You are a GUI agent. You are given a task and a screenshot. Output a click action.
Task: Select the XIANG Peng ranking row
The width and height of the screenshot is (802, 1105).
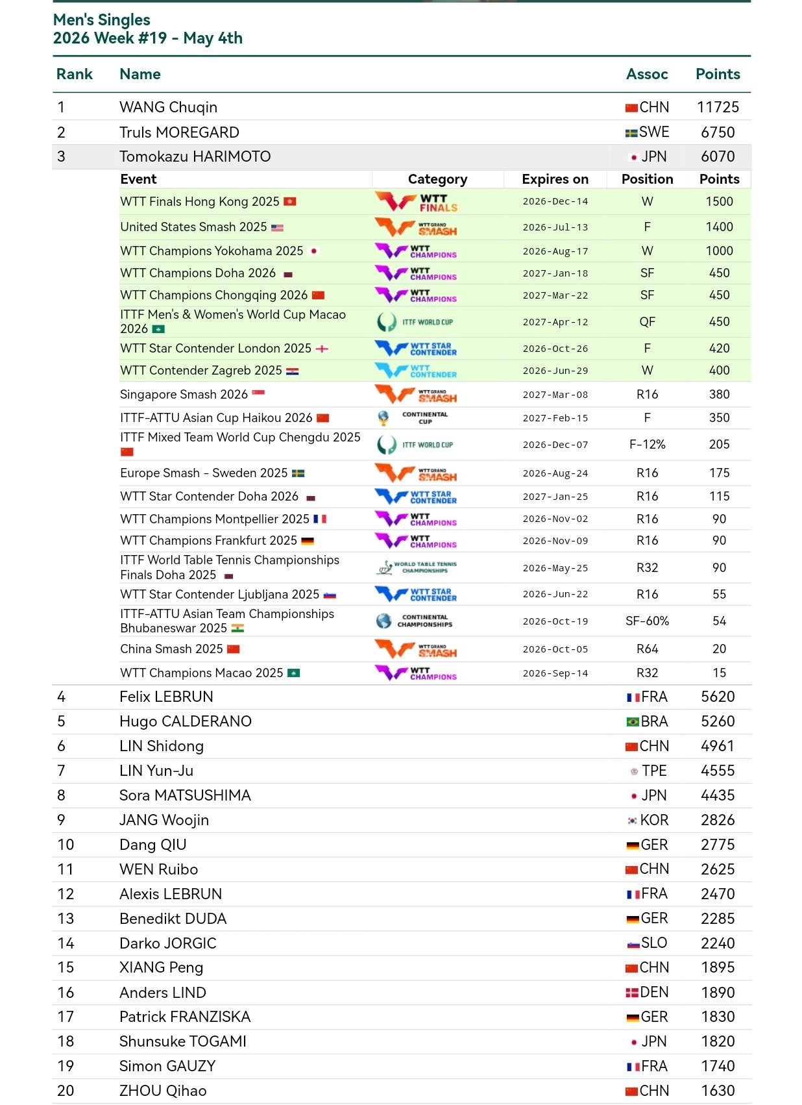pos(402,968)
